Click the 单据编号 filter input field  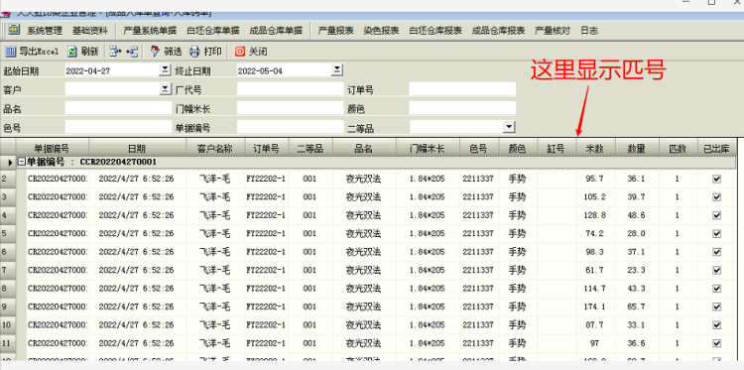290,127
